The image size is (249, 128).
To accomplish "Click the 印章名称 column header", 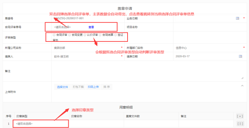I will click(77, 116).
